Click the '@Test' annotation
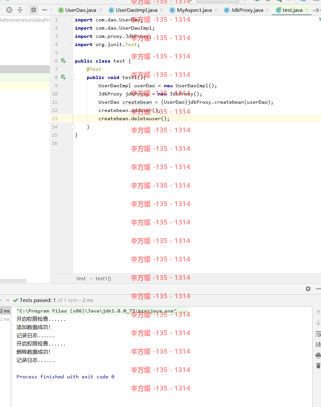This screenshot has height=407, width=321. pos(94,69)
